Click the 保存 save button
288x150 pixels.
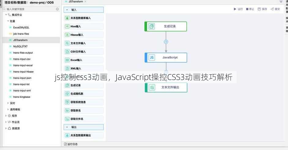click(262, 9)
